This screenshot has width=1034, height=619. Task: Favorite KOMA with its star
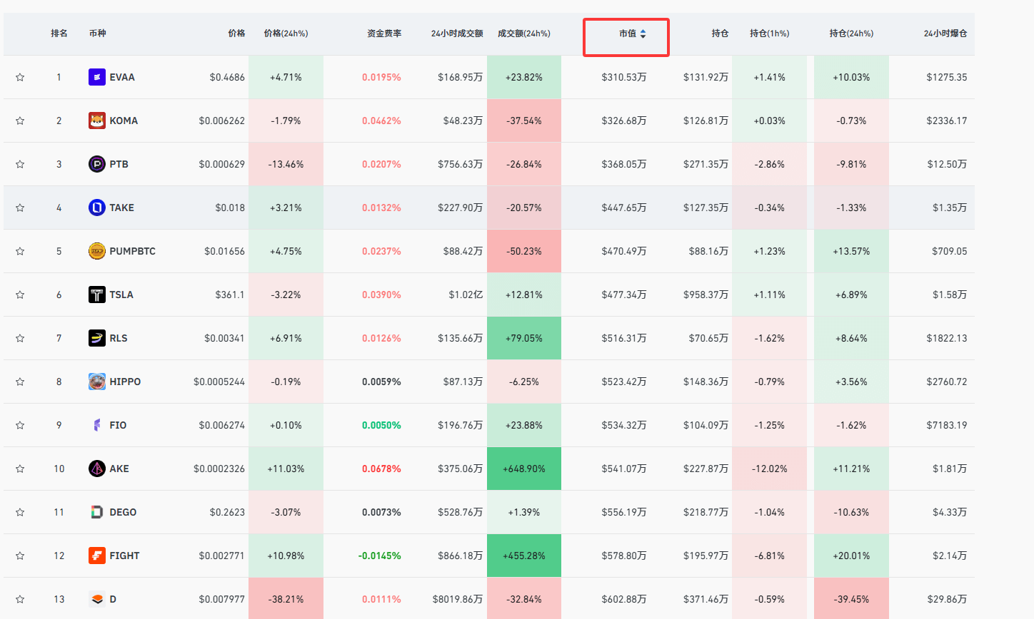click(20, 121)
